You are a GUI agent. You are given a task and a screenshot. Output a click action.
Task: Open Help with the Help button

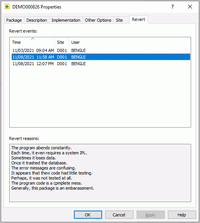182,214
